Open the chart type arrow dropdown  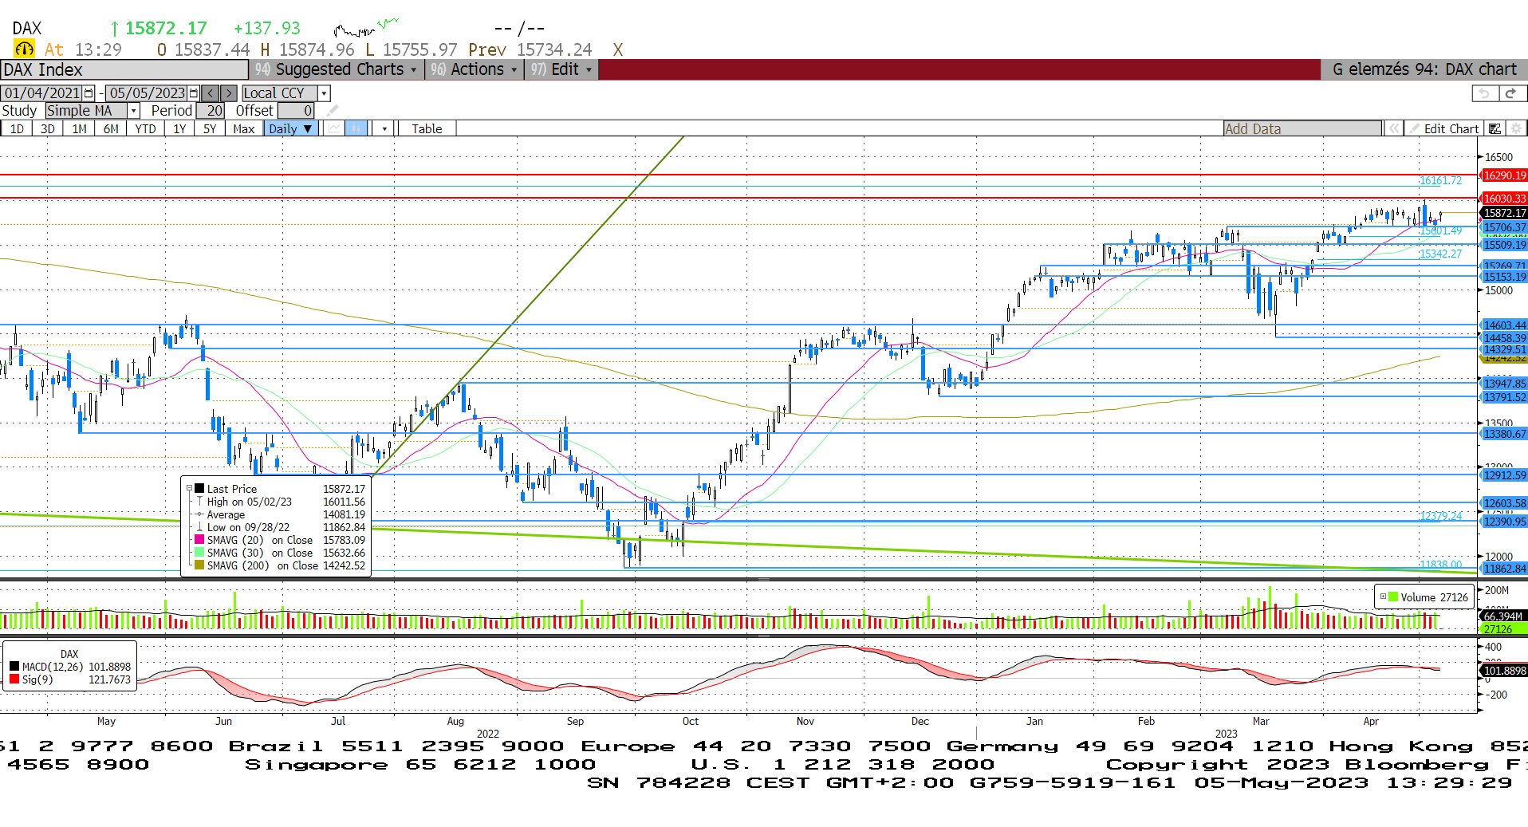[x=384, y=128]
